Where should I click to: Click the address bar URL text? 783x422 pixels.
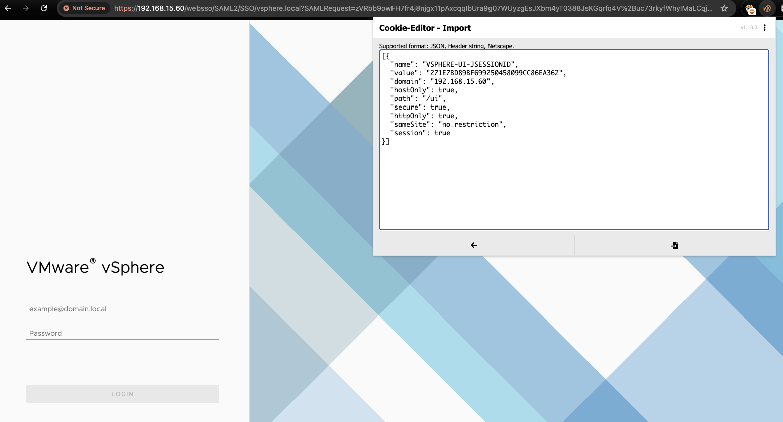pos(413,8)
